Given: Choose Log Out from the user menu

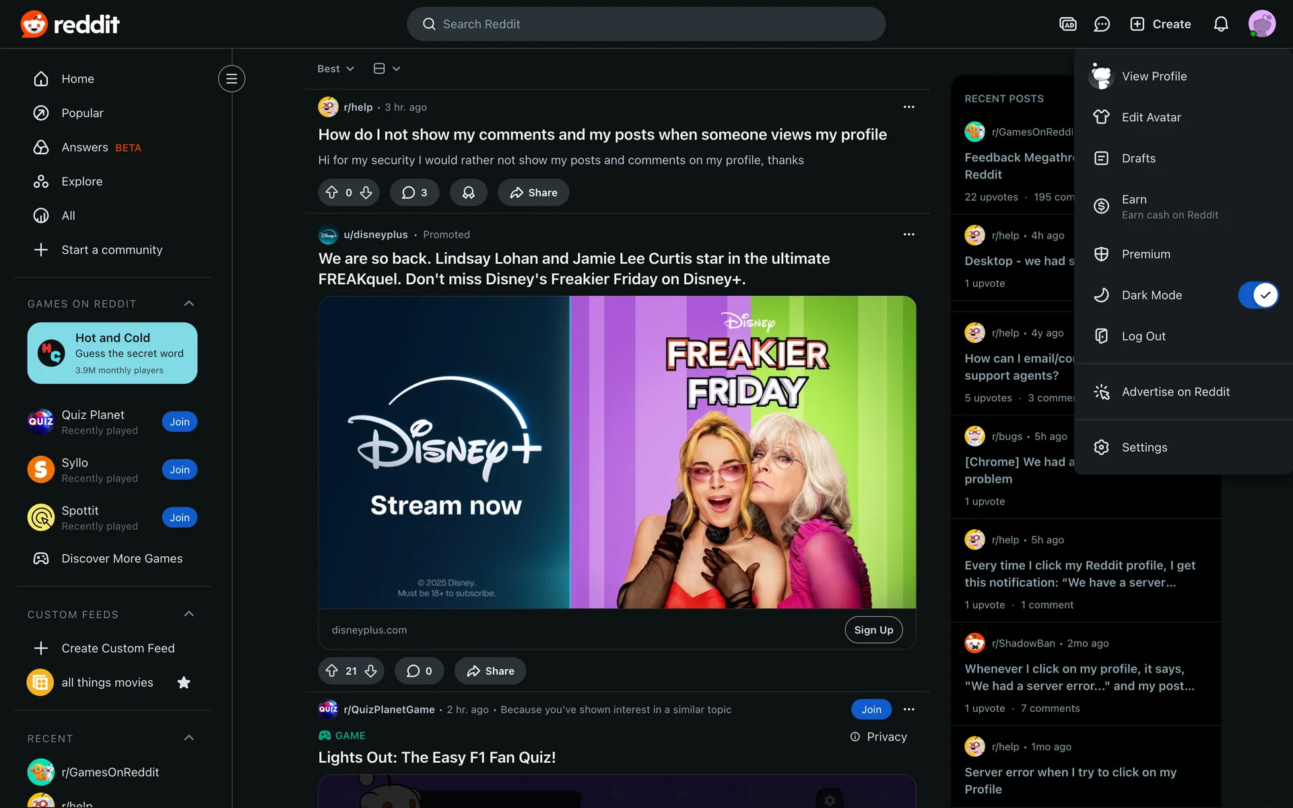Looking at the screenshot, I should click(x=1143, y=336).
